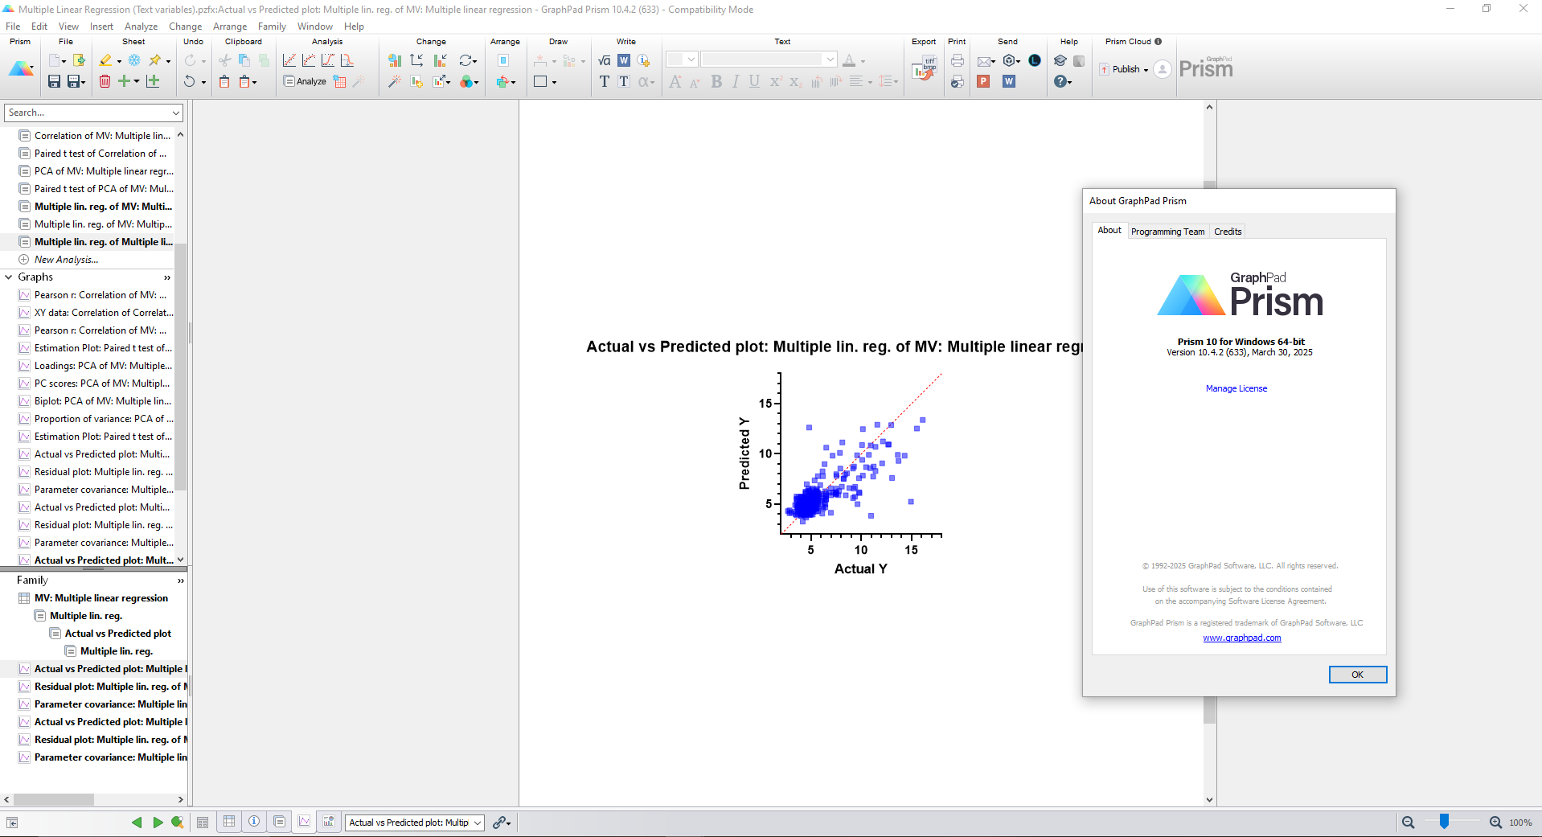Viewport: 1542px width, 837px height.
Task: Click the Insert equation square-root icon
Action: coord(605,60)
